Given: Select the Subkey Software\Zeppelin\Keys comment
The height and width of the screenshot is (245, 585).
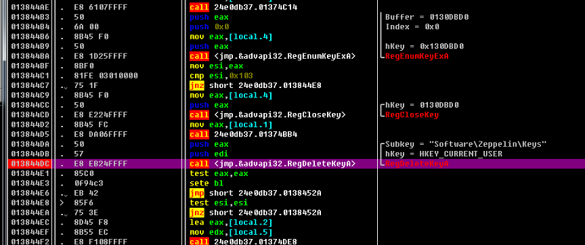Looking at the screenshot, I should pos(466,144).
